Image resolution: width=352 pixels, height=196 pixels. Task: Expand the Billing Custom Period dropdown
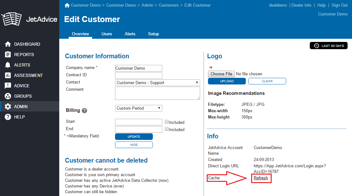tap(139, 108)
